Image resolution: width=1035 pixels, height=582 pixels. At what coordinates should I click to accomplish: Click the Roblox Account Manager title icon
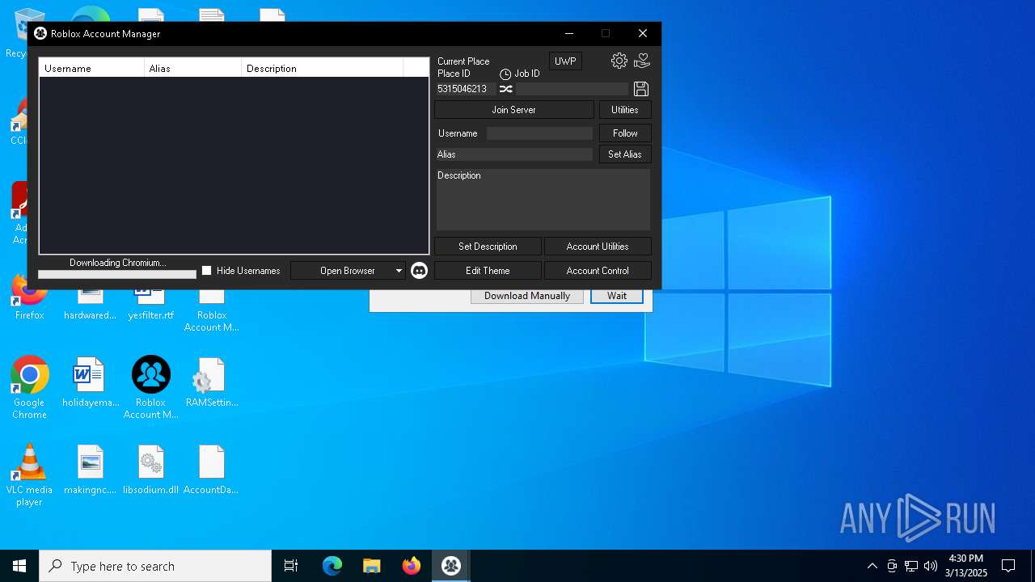(x=40, y=33)
